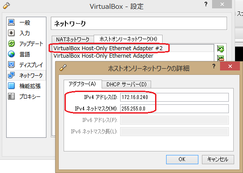
Task: Select the 言語 (Language) settings category
Action: (x=26, y=54)
